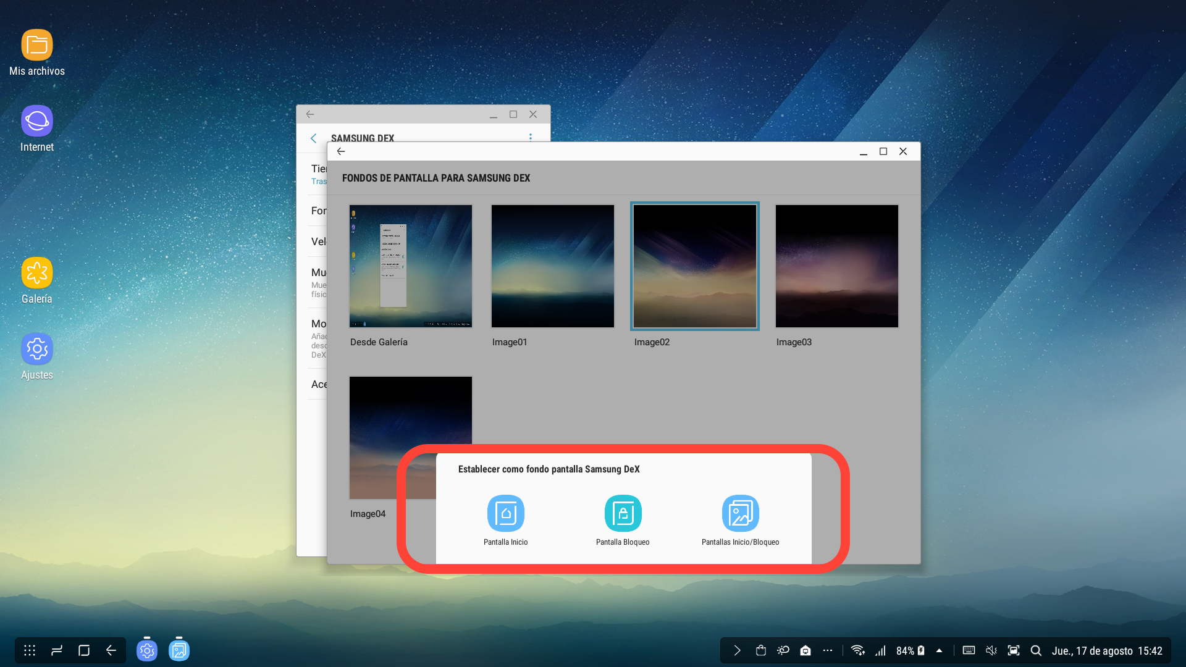This screenshot has width=1186, height=667.
Task: Open more options in Samsung DeX settings
Action: [530, 137]
